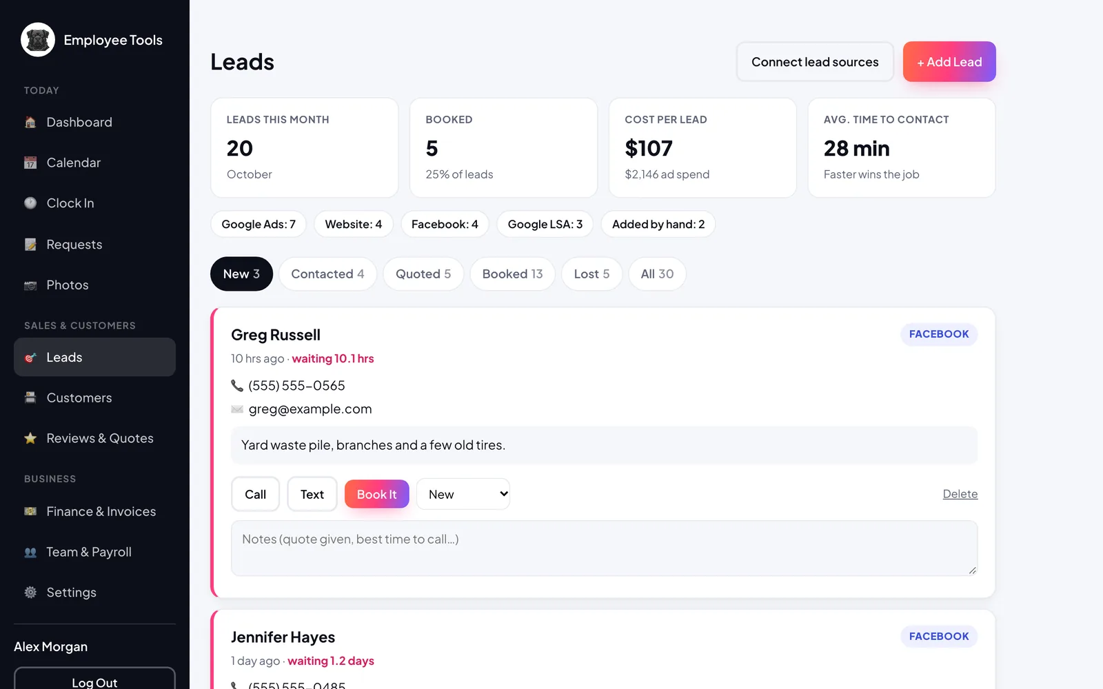Click the Clock In clock icon
The height and width of the screenshot is (689, 1103).
[30, 203]
